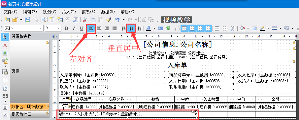Click the print preview magnifier icon
The height and width of the screenshot is (120, 299).
pyautogui.click(x=43, y=20)
